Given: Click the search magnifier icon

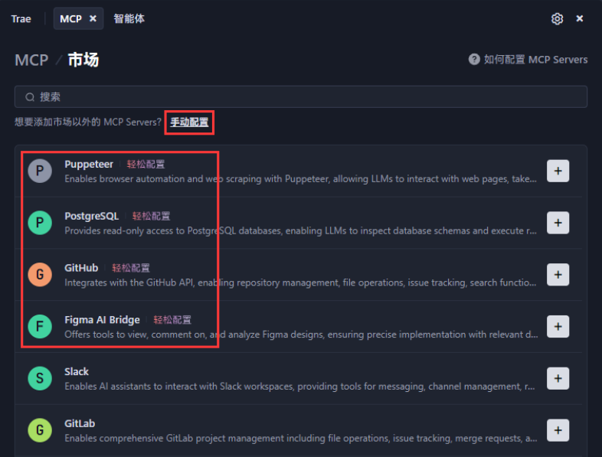Looking at the screenshot, I should point(30,97).
